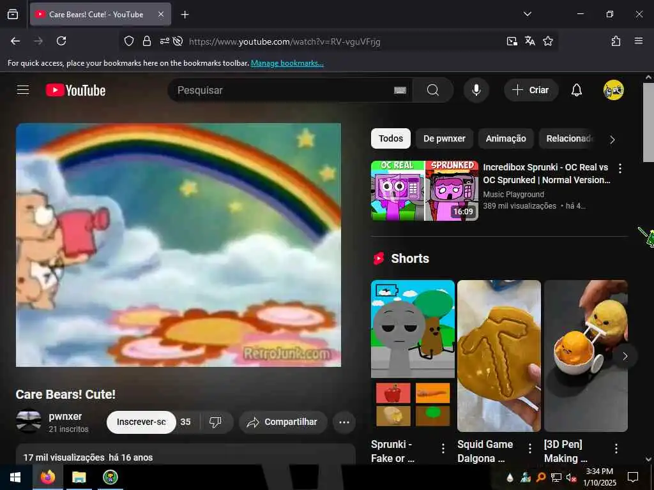654x490 pixels.
Task: Open taskbar clock showing 3:34 PM
Action: 600,477
